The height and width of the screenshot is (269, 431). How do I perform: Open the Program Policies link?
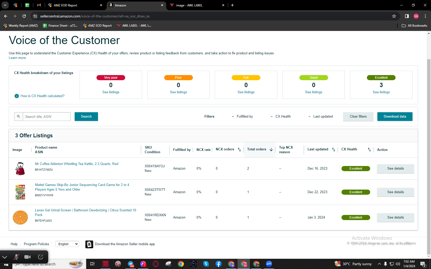tap(36, 244)
